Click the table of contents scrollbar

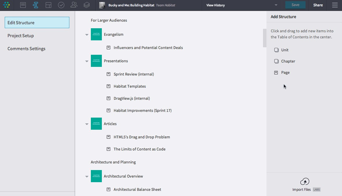click(265, 38)
